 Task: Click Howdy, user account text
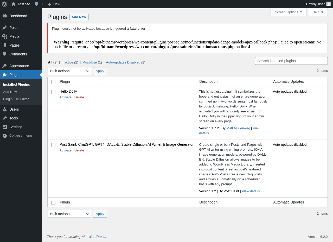(315, 4)
